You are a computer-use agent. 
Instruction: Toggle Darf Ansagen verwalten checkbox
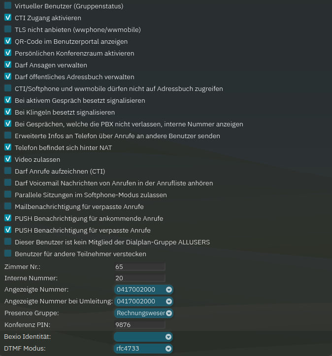pyautogui.click(x=8, y=65)
